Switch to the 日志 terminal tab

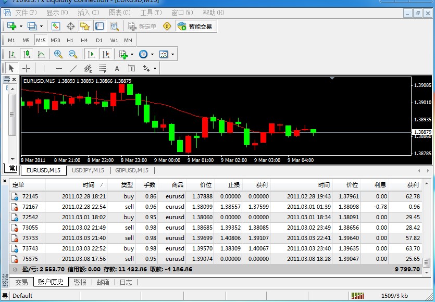coord(126,282)
